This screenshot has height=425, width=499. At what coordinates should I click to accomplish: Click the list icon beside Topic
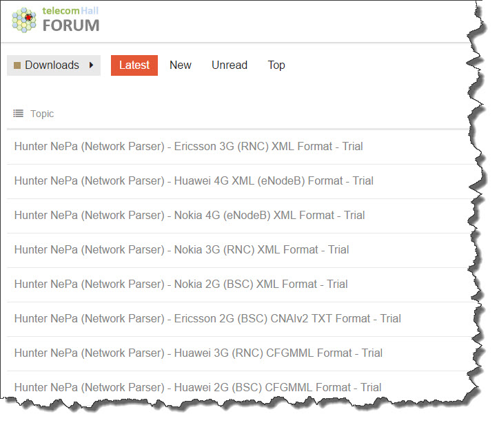(18, 114)
